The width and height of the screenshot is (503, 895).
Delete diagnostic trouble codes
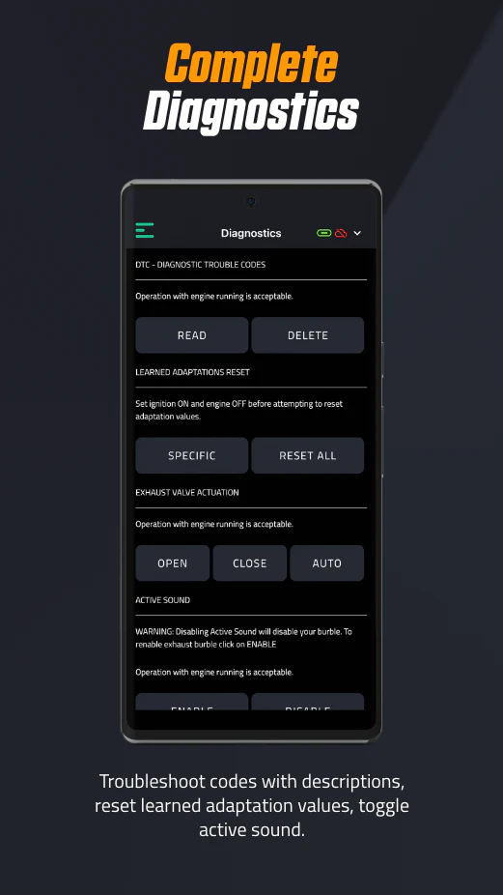(x=307, y=335)
